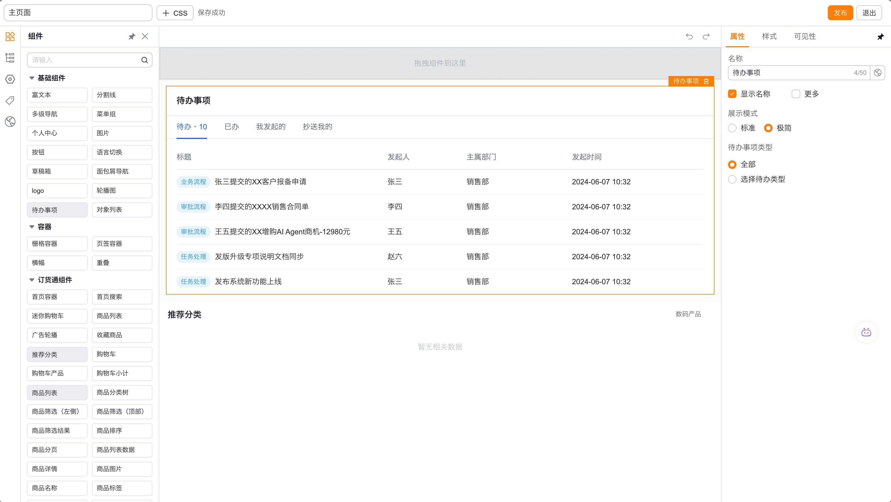Switch to the 样式 tab

(x=769, y=36)
